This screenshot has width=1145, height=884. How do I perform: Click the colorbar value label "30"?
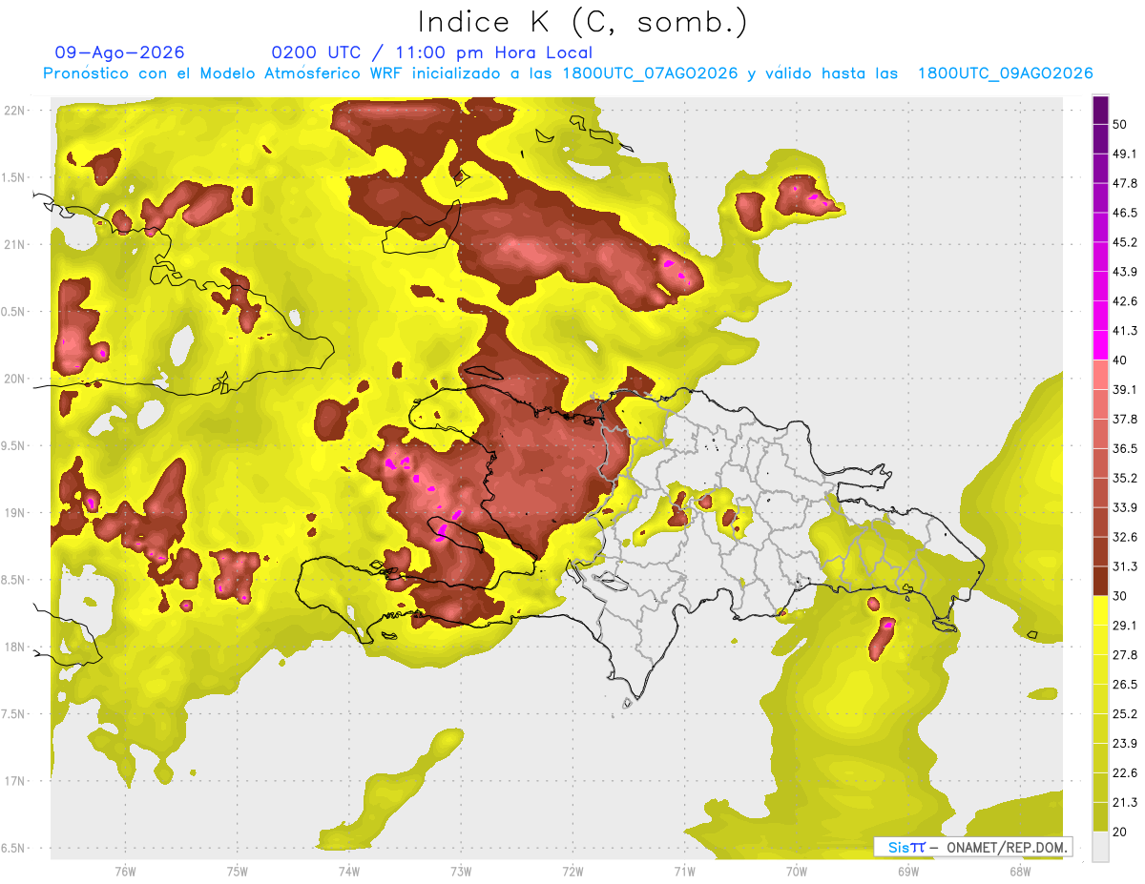(1120, 595)
